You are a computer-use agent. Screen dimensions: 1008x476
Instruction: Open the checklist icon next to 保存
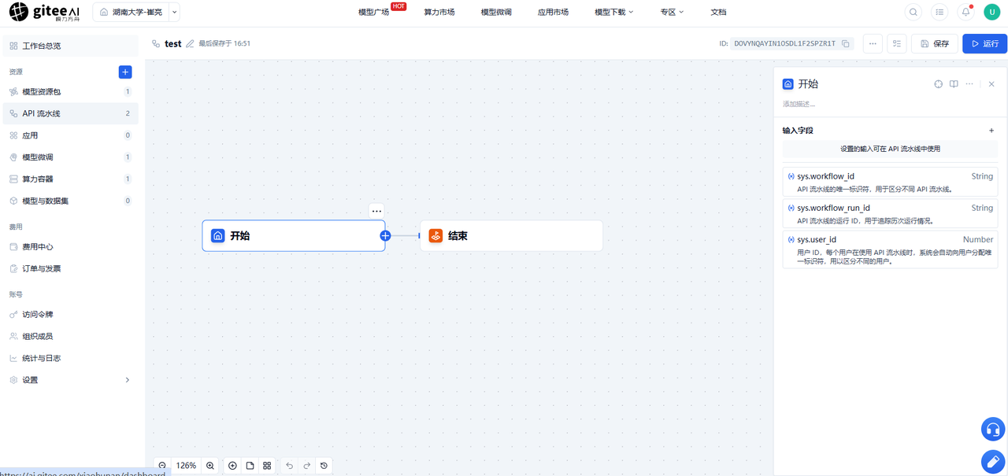(897, 44)
